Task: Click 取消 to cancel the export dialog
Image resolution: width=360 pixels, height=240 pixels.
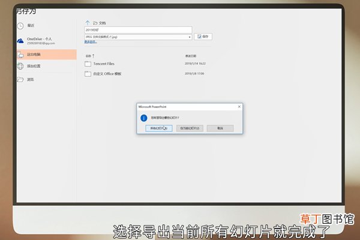Action: coord(220,128)
